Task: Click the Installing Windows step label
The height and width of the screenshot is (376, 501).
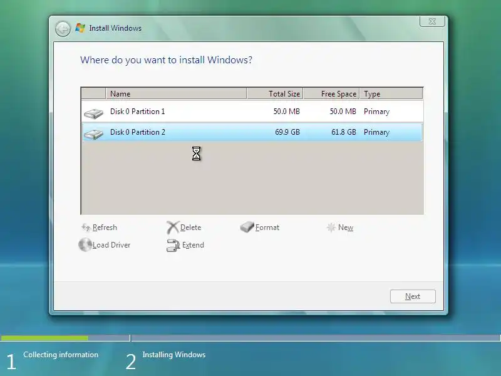Action: 174,355
